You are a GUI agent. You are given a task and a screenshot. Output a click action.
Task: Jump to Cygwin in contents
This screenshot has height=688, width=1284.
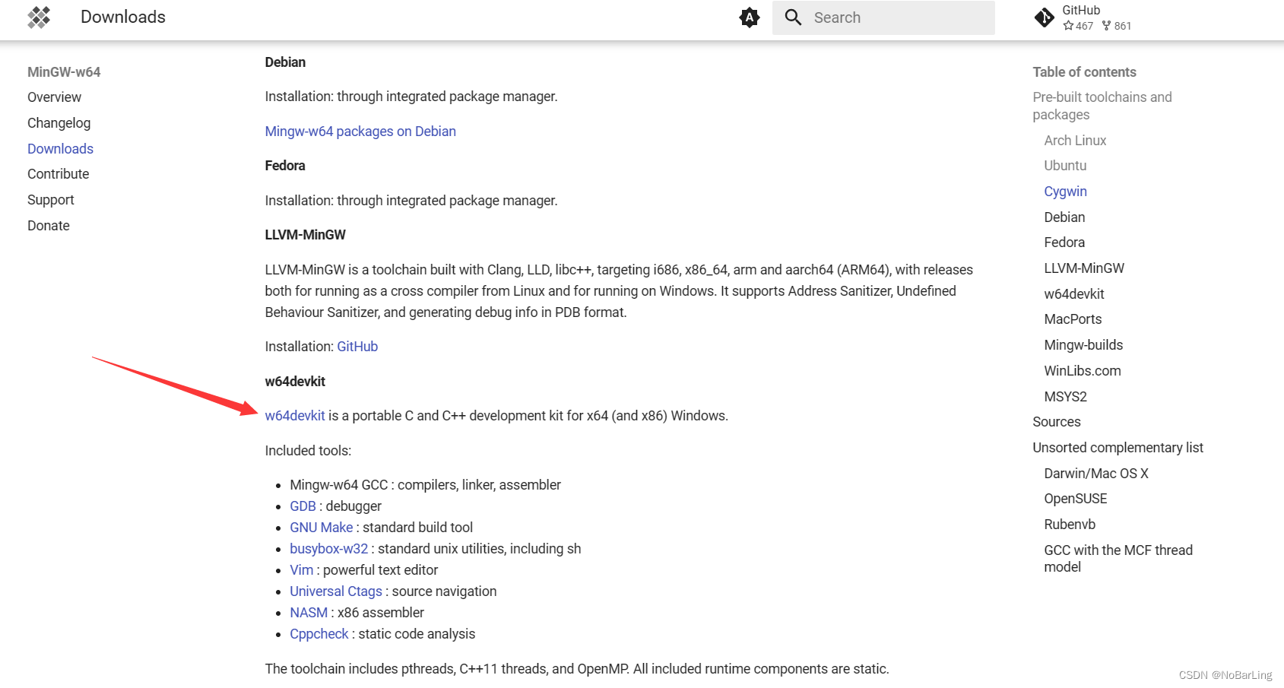coord(1065,192)
